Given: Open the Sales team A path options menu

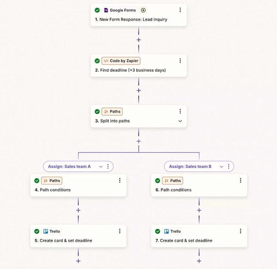Looking at the screenshot, I should 108,166.
